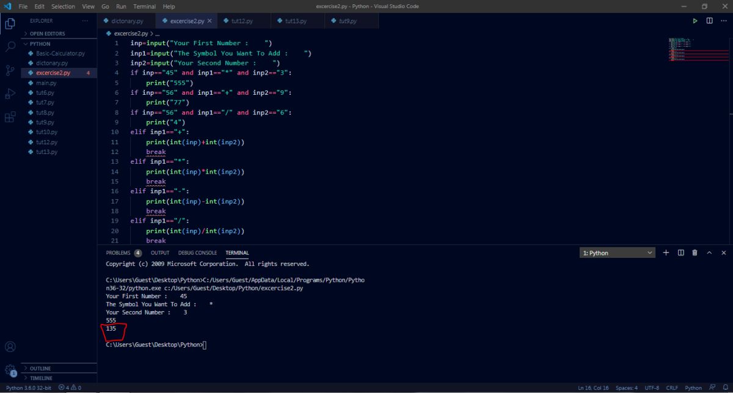Switch to the PROBLEMS panel tab

[123, 252]
